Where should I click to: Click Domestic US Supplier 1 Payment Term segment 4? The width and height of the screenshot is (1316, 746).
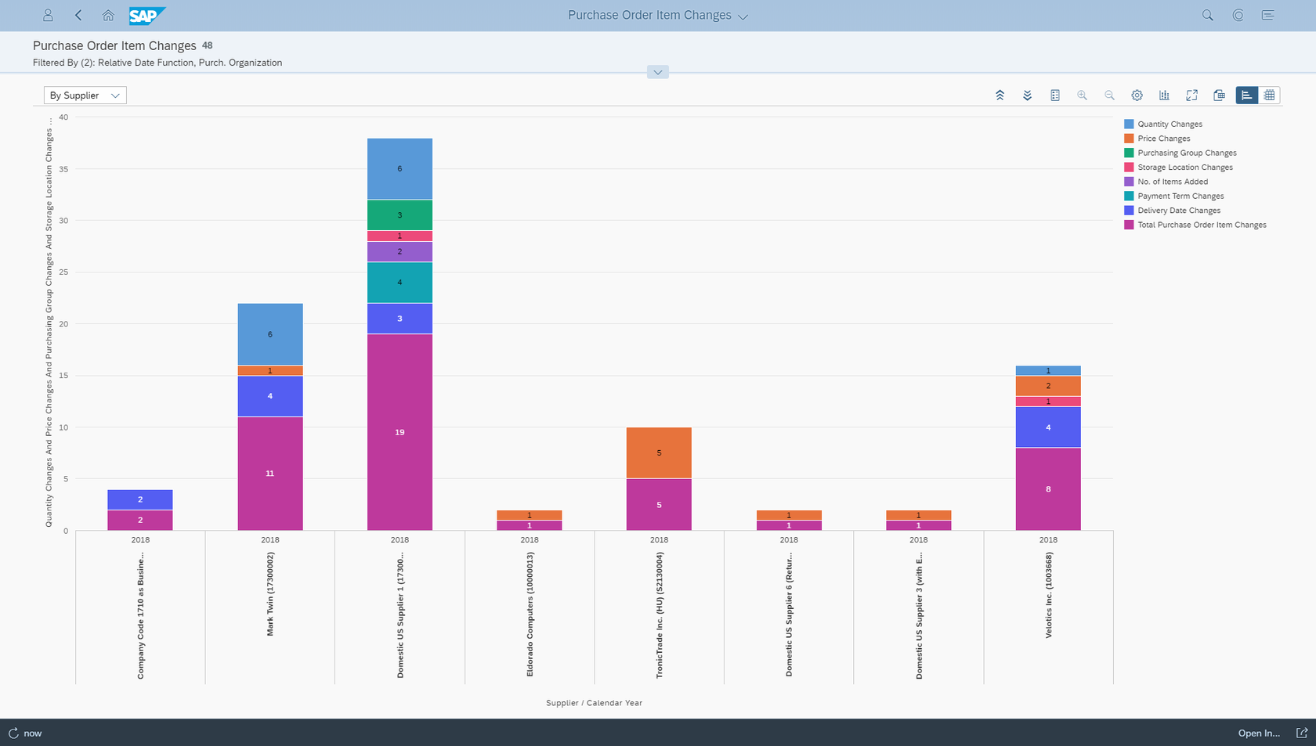coord(399,282)
